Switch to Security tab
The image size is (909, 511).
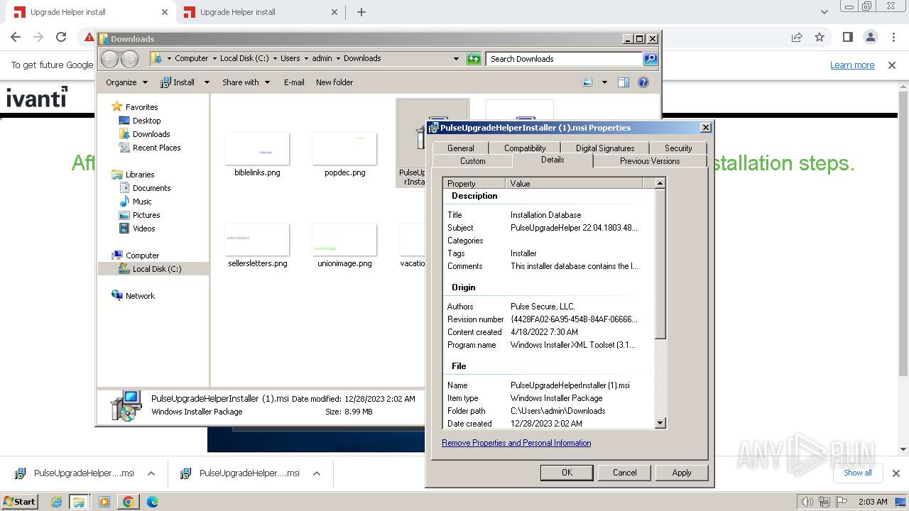(678, 148)
